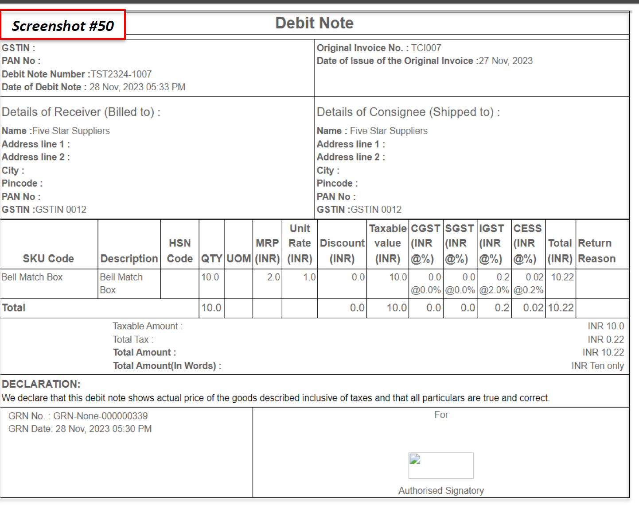Image resolution: width=639 pixels, height=508 pixels.
Task: Click the Details of Consignee heading
Action: click(408, 112)
